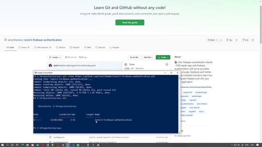Click the Star button
Viewport: 262px width, 147px height.
point(229,40)
